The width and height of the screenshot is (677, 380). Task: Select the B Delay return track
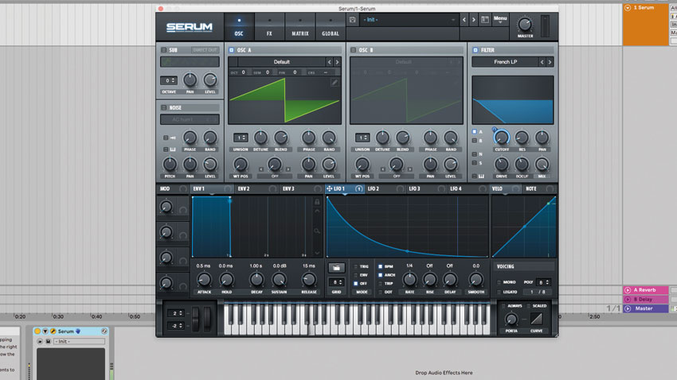tap(645, 300)
